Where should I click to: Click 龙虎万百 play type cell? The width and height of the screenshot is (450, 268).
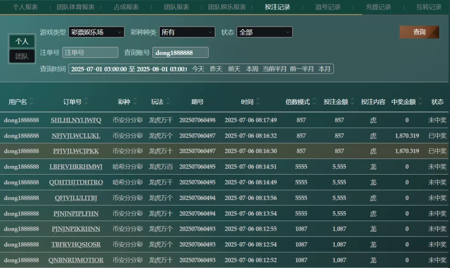(161, 167)
